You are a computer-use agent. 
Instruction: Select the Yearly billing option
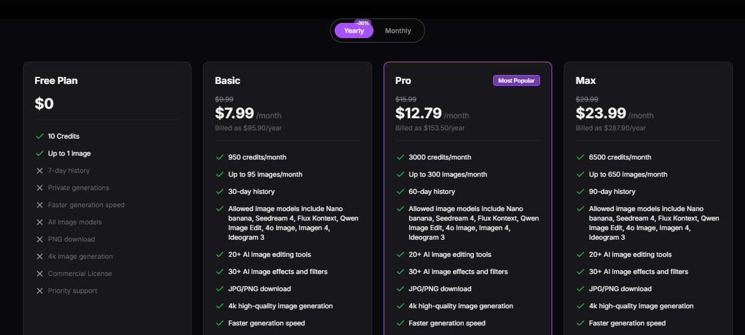(x=354, y=31)
